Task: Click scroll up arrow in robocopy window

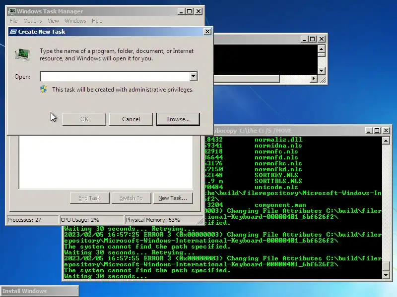Action: point(386,141)
